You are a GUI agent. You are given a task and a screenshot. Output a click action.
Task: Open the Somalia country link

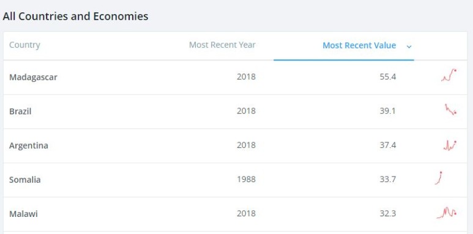click(x=24, y=180)
